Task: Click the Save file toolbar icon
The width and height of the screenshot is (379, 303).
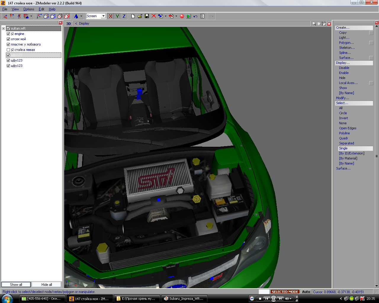Action: pos(147,16)
